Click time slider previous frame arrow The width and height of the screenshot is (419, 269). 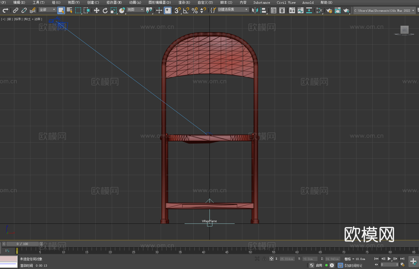pyautogui.click(x=4, y=244)
